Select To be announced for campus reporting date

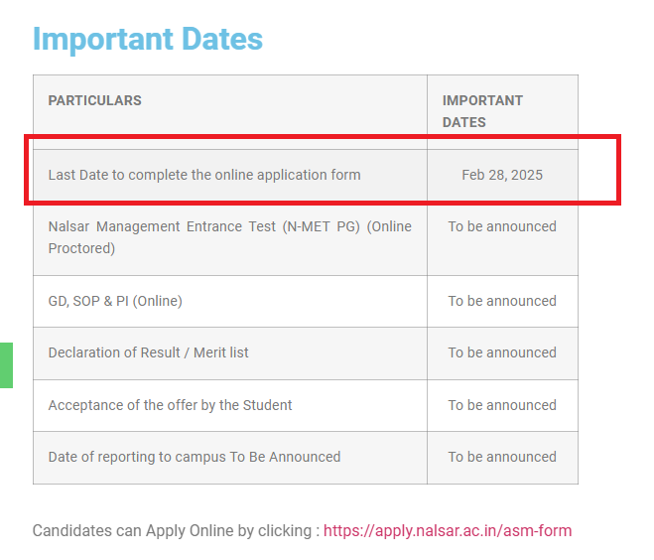[x=502, y=457]
